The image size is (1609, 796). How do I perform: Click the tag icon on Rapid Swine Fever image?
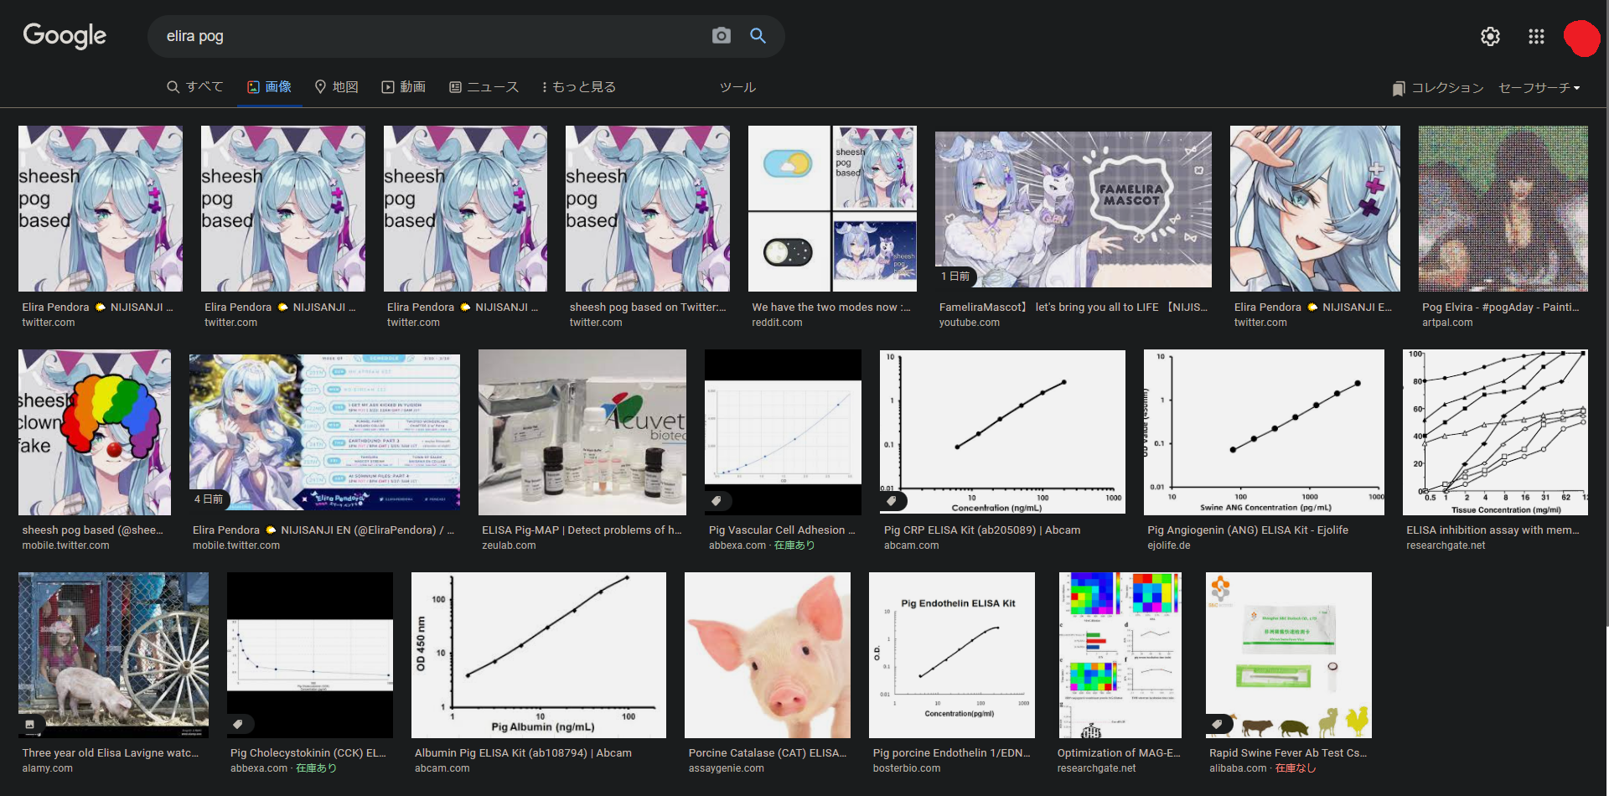(x=1217, y=724)
